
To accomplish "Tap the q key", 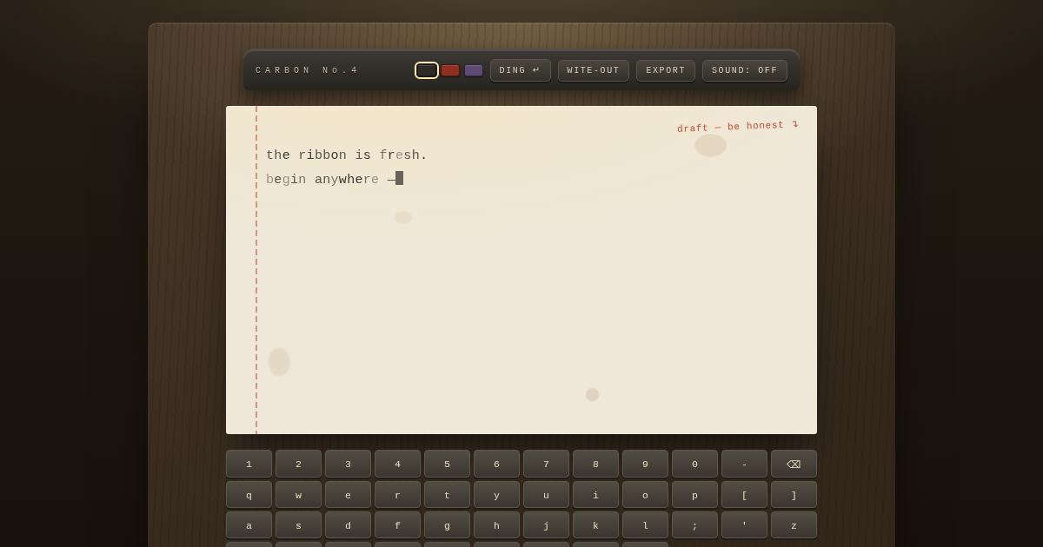I will (249, 494).
